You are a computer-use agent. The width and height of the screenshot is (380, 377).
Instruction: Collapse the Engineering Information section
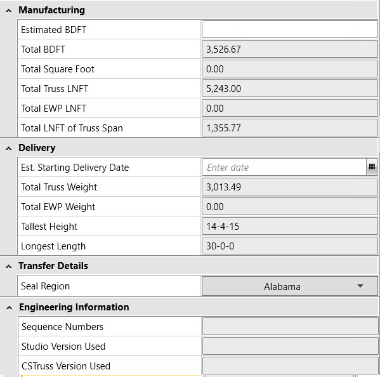point(10,307)
